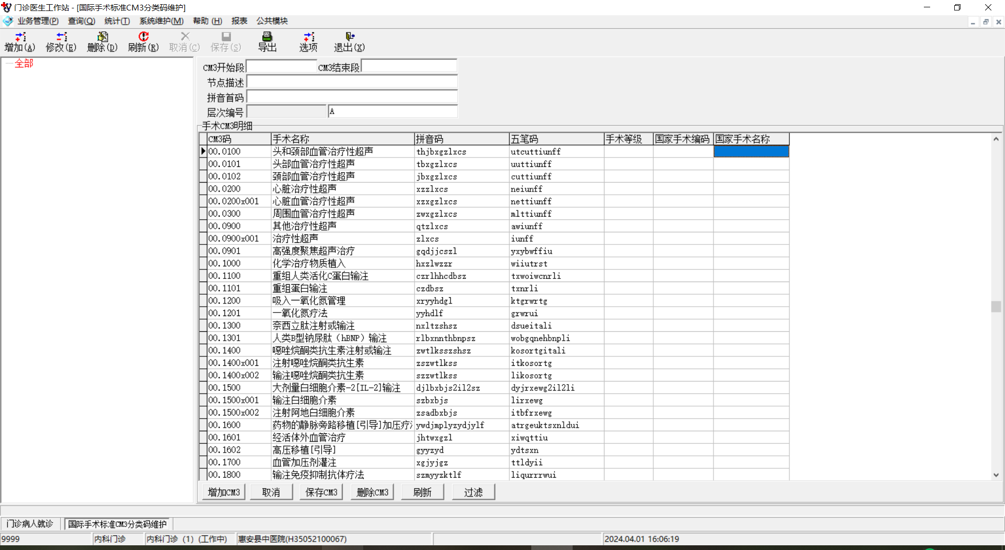The width and height of the screenshot is (1005, 550).
Task: Click the 取消(C) cancel toolbar icon
Action: coord(185,42)
